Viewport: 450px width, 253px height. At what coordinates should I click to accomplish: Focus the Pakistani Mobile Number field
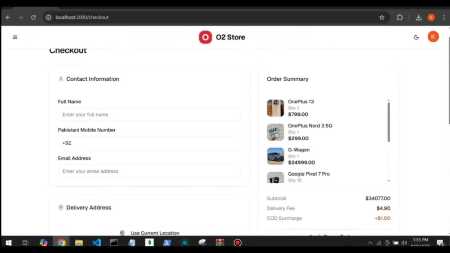click(149, 143)
